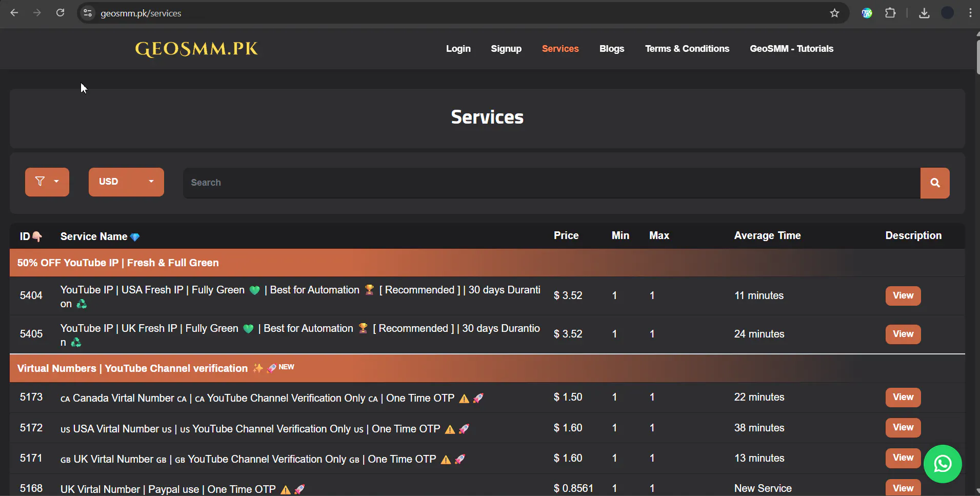The image size is (980, 496).
Task: Go forward in browser history
Action: pyautogui.click(x=37, y=13)
